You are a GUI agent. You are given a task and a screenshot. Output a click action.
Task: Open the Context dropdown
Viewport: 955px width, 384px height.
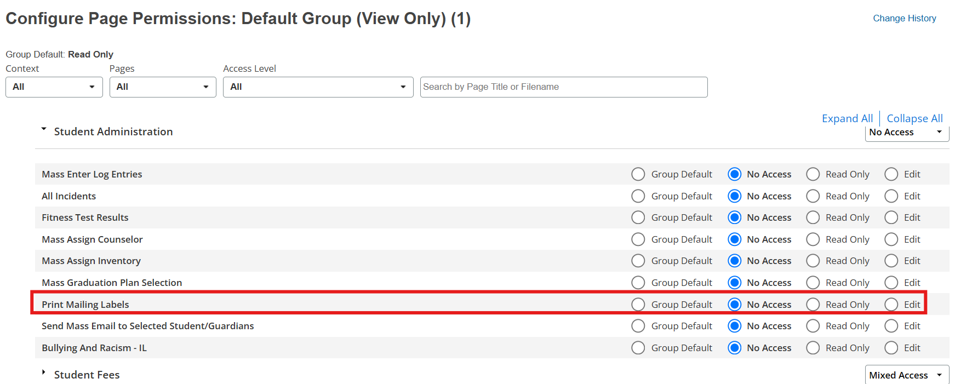point(53,87)
